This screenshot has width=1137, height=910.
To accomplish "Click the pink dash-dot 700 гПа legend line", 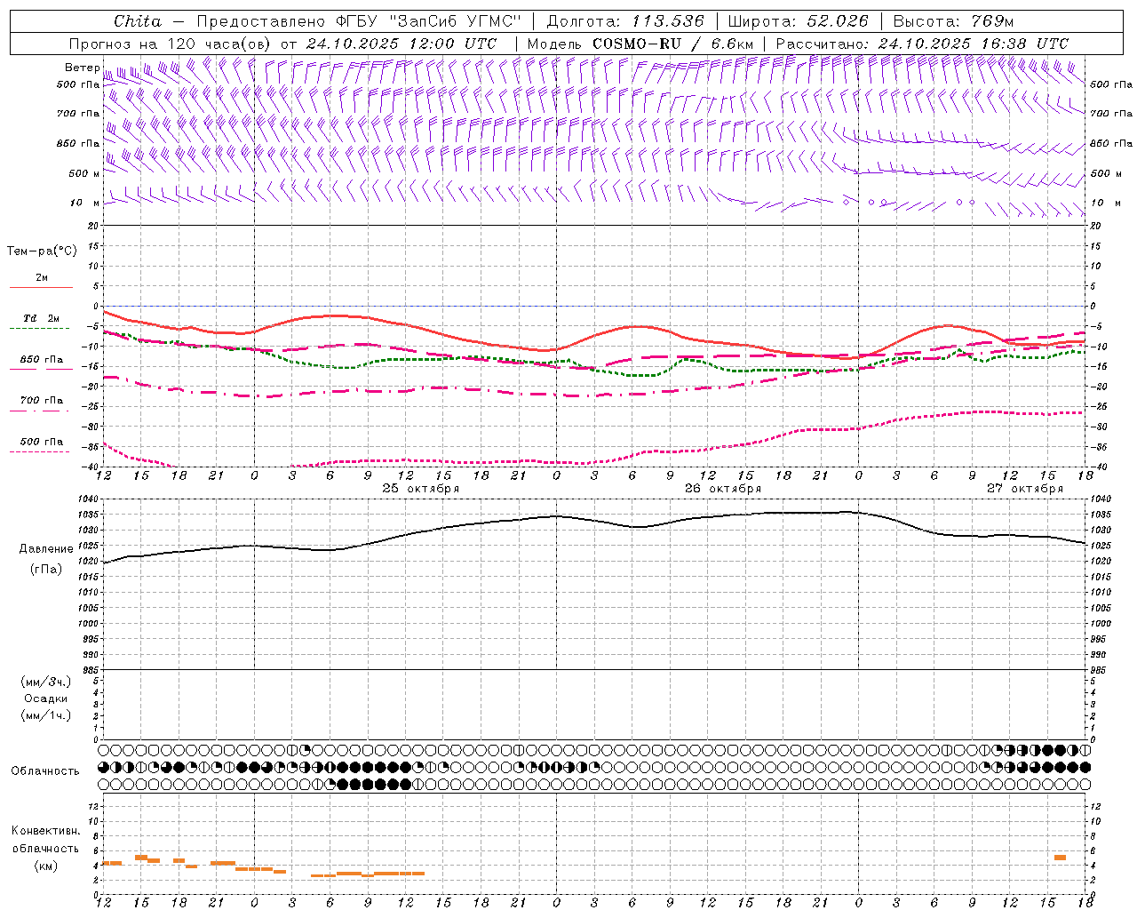I will 40,411.
